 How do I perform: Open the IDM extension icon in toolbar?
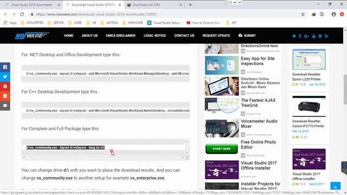[x=313, y=14]
